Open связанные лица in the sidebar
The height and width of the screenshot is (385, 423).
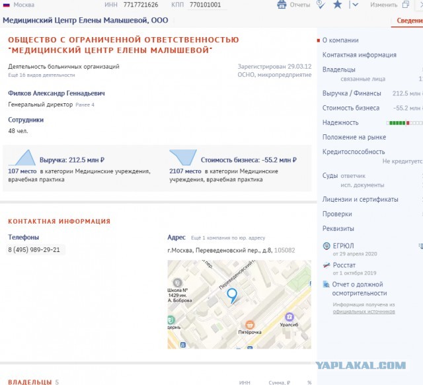(363, 79)
